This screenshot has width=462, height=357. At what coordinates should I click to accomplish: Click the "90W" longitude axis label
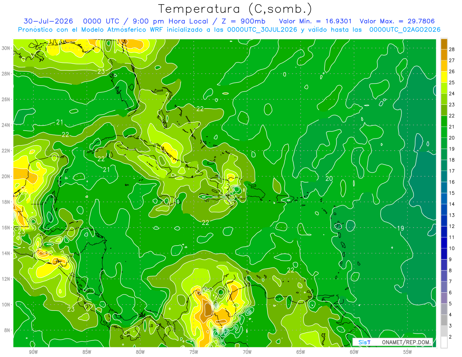[33, 352]
